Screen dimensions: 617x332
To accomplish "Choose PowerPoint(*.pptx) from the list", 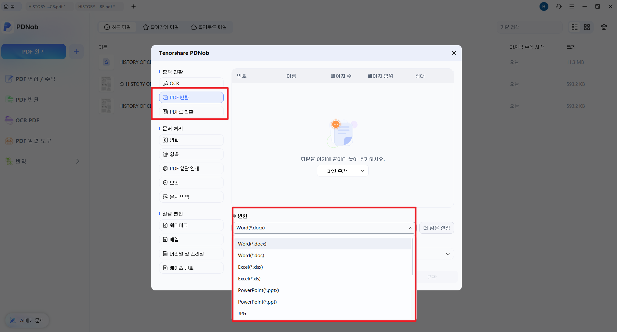I will coord(322,290).
